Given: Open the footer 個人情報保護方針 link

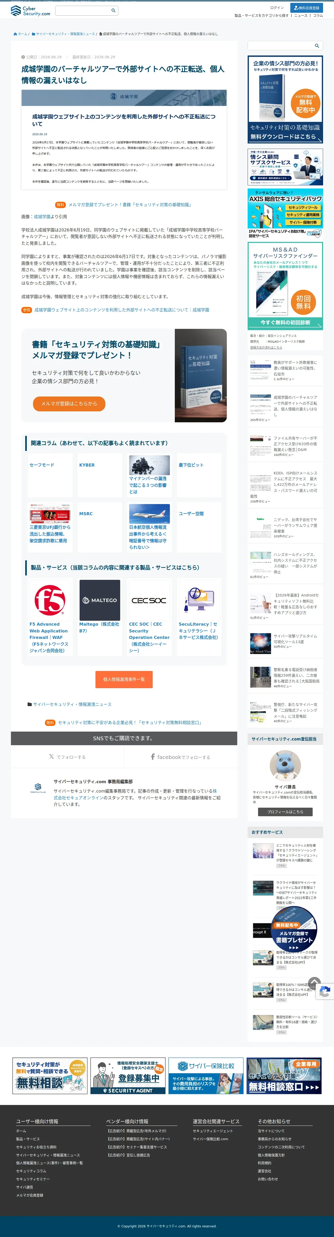Looking at the screenshot, I should coord(271,1155).
